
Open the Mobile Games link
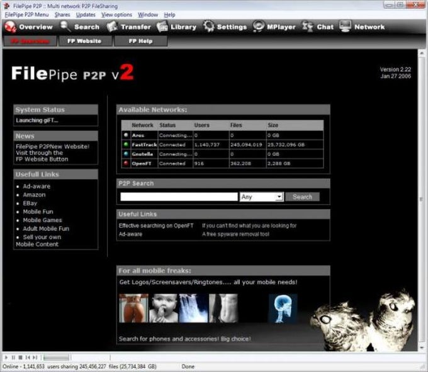point(42,220)
